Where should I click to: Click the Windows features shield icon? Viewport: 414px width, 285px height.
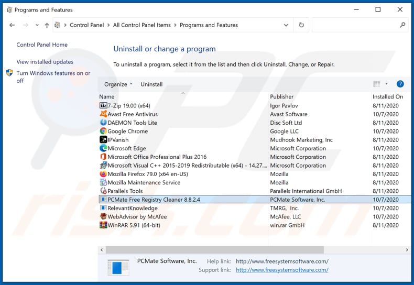point(9,73)
